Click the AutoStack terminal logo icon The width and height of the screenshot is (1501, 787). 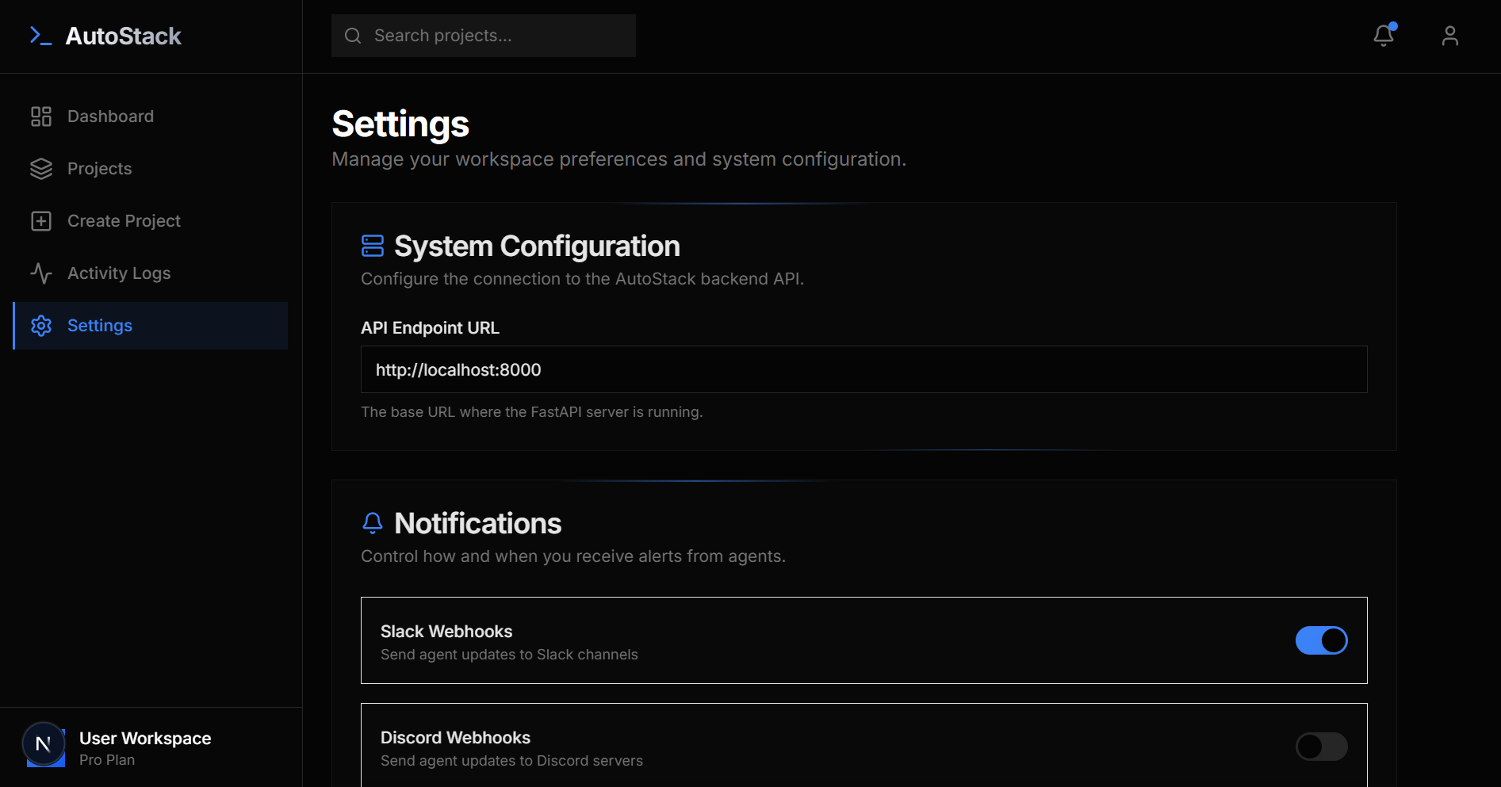tap(40, 36)
